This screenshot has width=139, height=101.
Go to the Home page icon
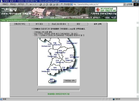click(x=47, y=4)
